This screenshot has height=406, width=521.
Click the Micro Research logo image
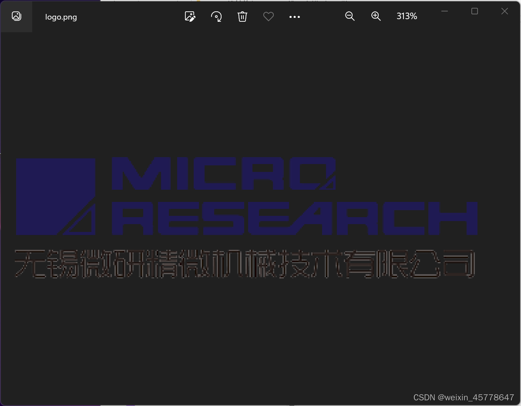click(246, 217)
